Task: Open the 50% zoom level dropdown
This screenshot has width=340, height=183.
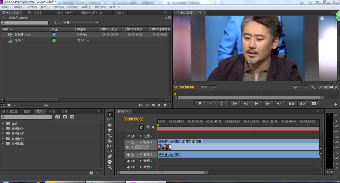Action: coord(207,87)
